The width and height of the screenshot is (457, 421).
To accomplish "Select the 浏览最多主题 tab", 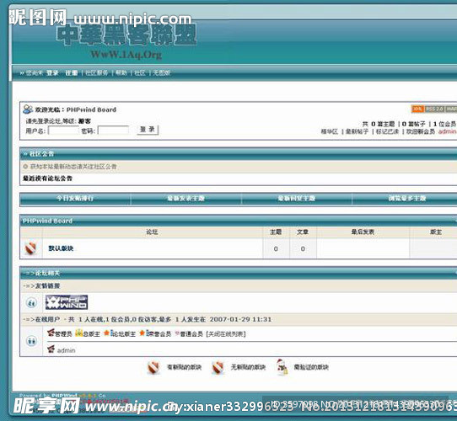I will tap(407, 199).
